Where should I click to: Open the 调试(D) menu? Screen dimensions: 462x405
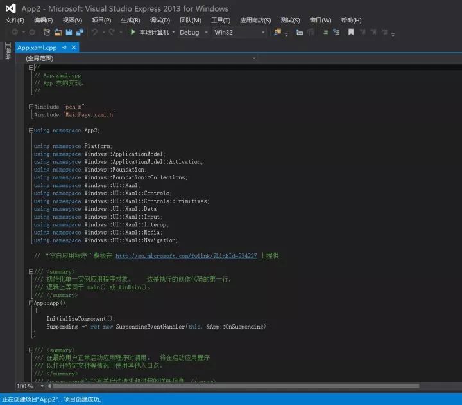click(x=160, y=21)
